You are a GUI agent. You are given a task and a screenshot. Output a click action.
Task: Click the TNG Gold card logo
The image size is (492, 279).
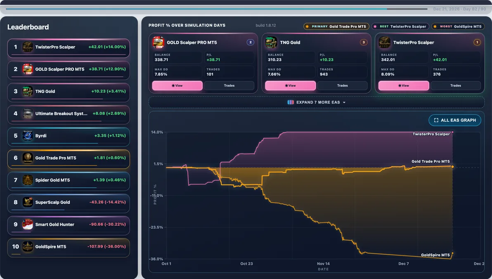click(x=272, y=43)
